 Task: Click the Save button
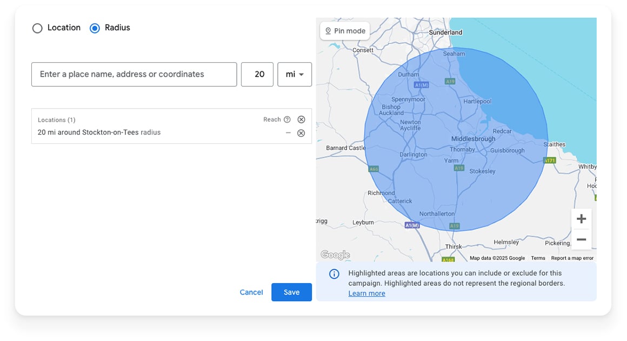(x=291, y=292)
